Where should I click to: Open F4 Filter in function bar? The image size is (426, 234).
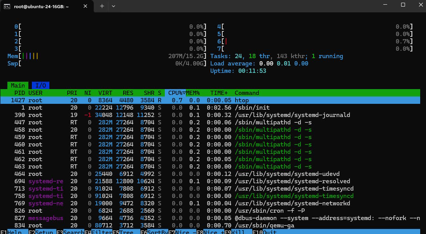click(x=98, y=232)
